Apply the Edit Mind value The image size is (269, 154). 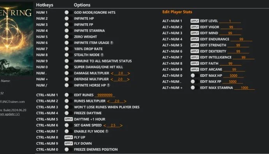coord(195,33)
